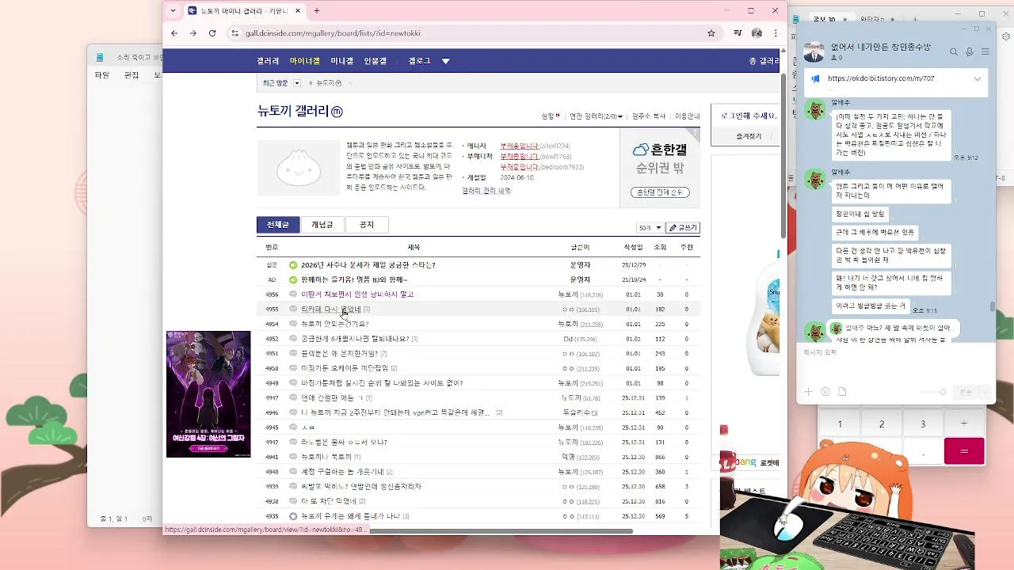1014x570 pixels.
Task: Select 인물갤 in the site navigation
Action: [x=375, y=61]
